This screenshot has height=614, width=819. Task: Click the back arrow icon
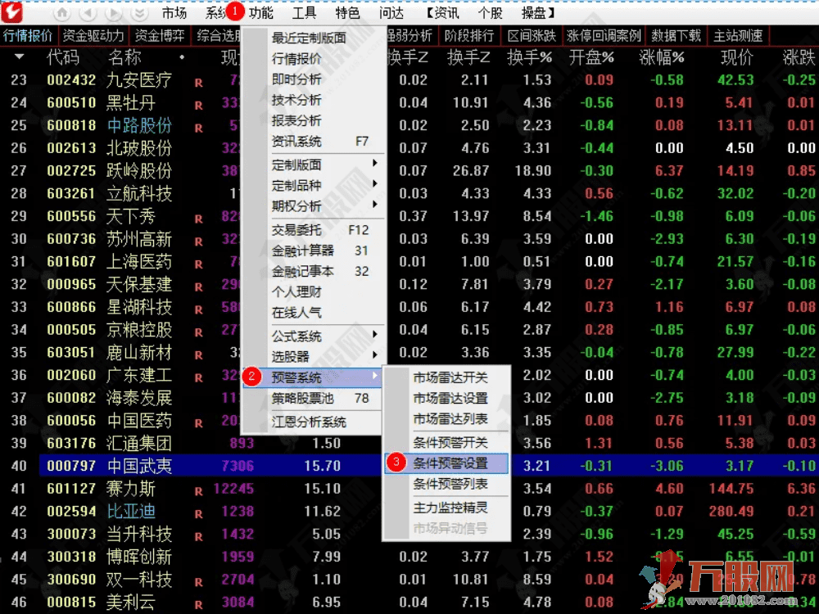click(88, 12)
